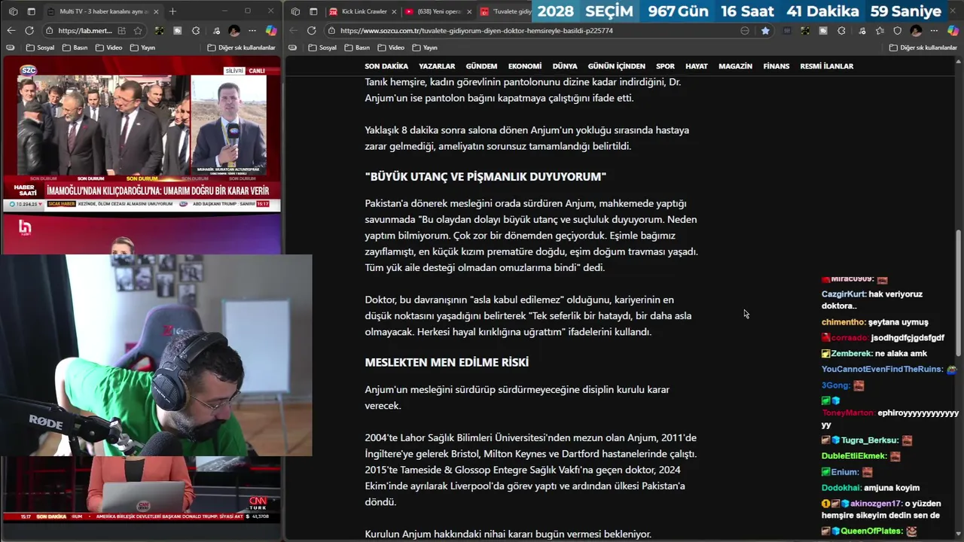Open a new tab in Multi TV window
Image resolution: width=964 pixels, height=542 pixels.
172,11
